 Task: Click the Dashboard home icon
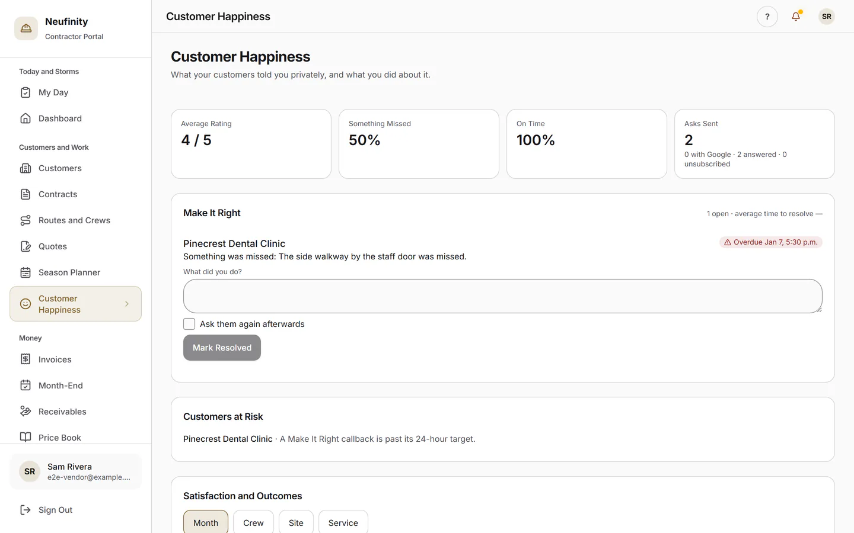(26, 118)
